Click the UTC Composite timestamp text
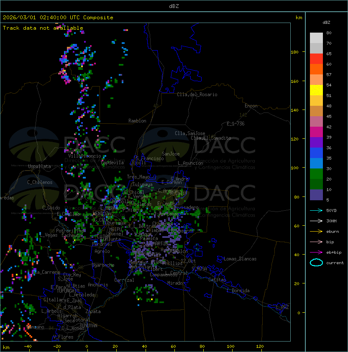This screenshot has height=352, width=348. point(58,18)
